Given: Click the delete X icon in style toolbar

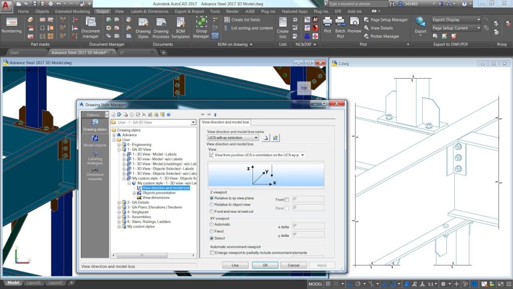Looking at the screenshot, I should (x=144, y=115).
